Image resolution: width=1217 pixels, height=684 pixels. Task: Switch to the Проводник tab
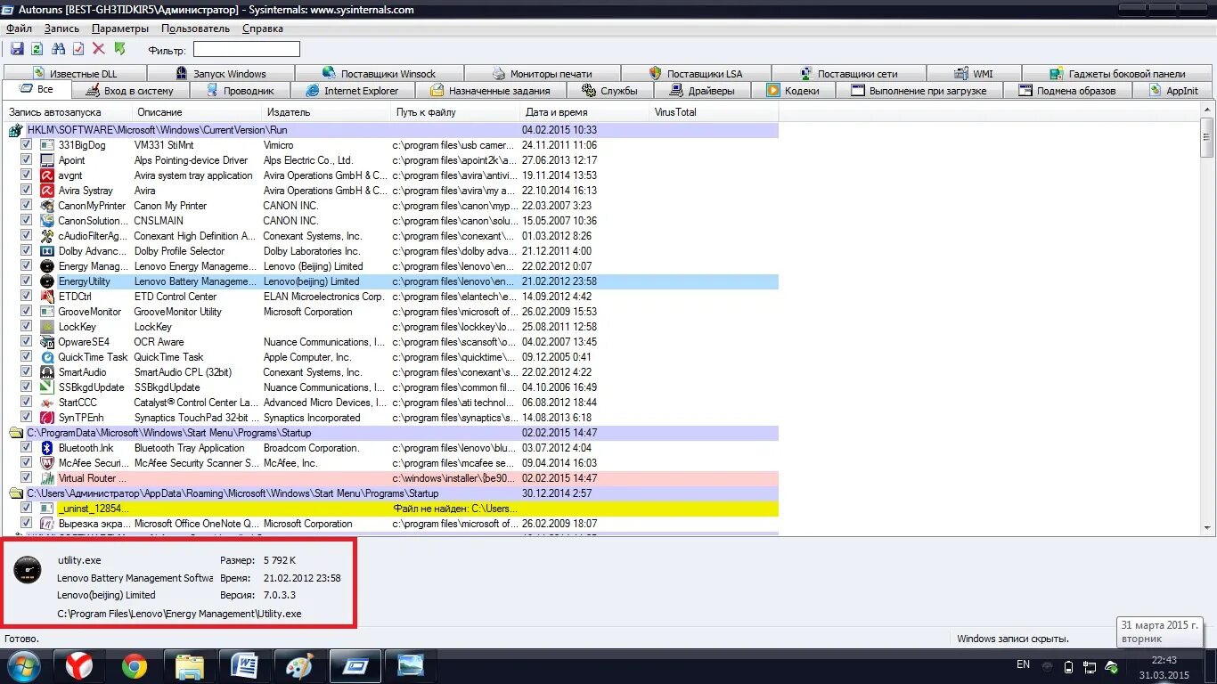241,91
